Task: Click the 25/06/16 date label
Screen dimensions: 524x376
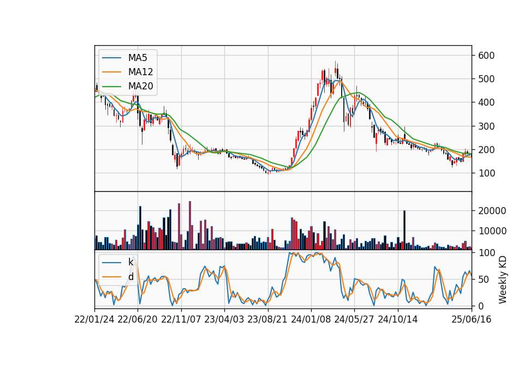Action: (x=472, y=319)
